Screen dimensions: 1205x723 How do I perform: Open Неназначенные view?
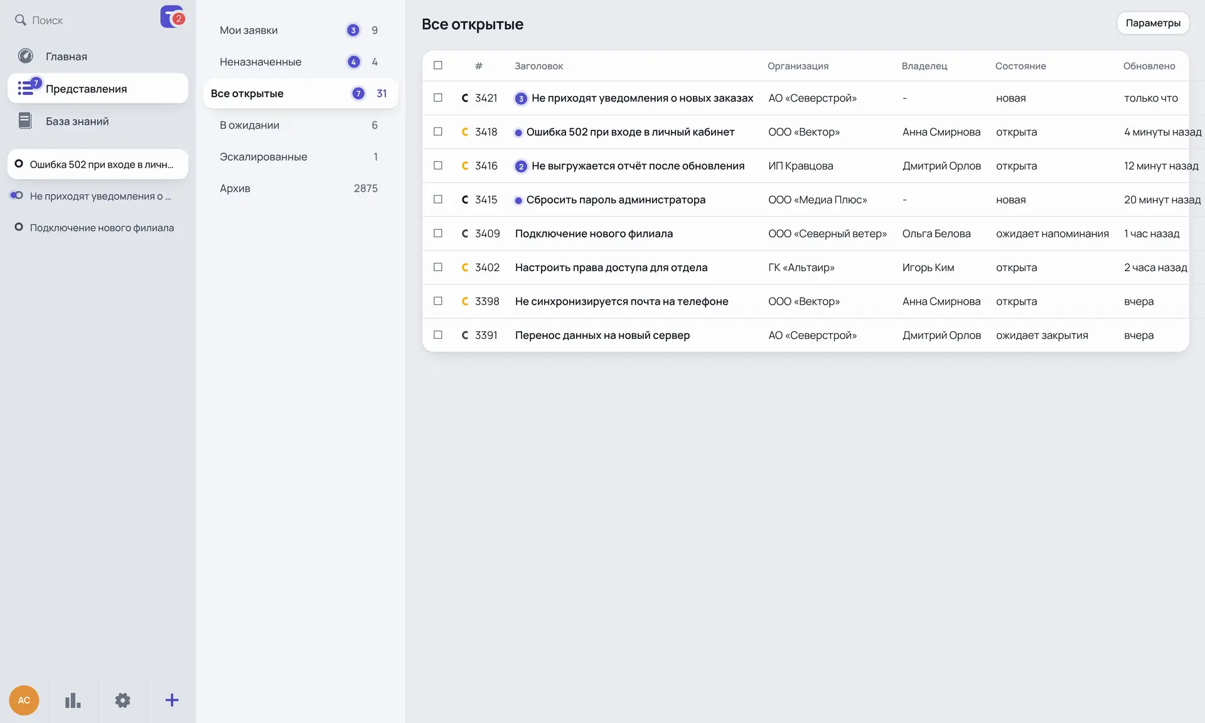tap(301, 62)
